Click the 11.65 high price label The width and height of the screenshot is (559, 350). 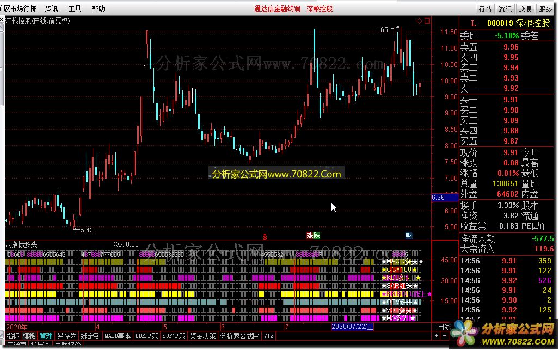coord(379,30)
